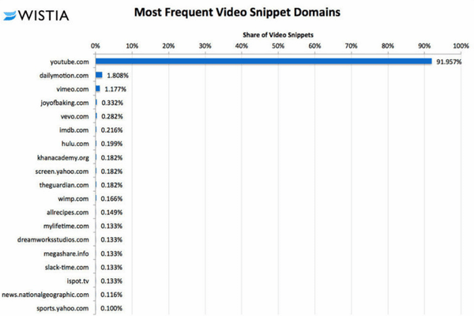Image resolution: width=474 pixels, height=316 pixels.
Task: Click the 70% axis tick label
Action: pyautogui.click(x=352, y=46)
